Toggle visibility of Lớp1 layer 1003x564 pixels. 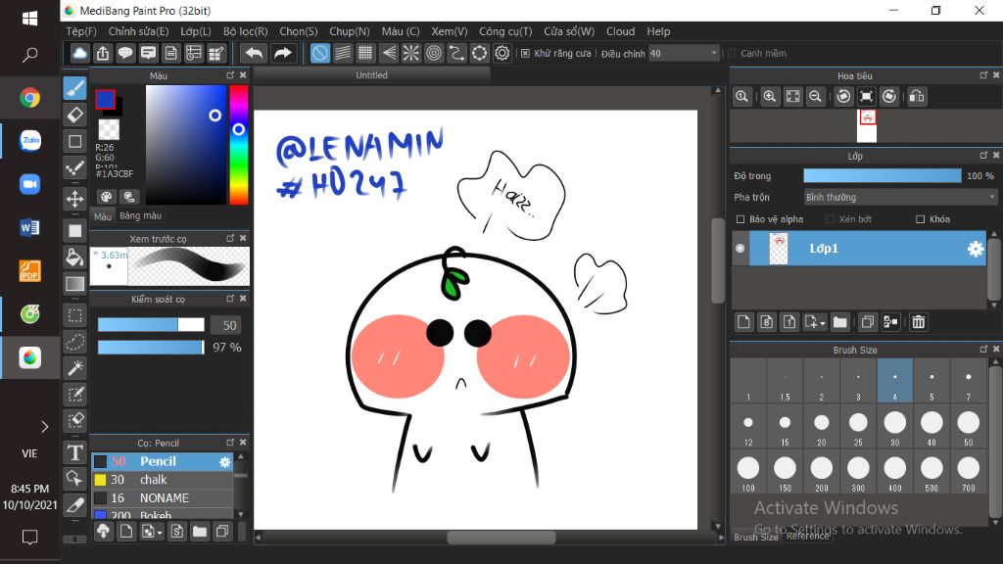pos(740,248)
